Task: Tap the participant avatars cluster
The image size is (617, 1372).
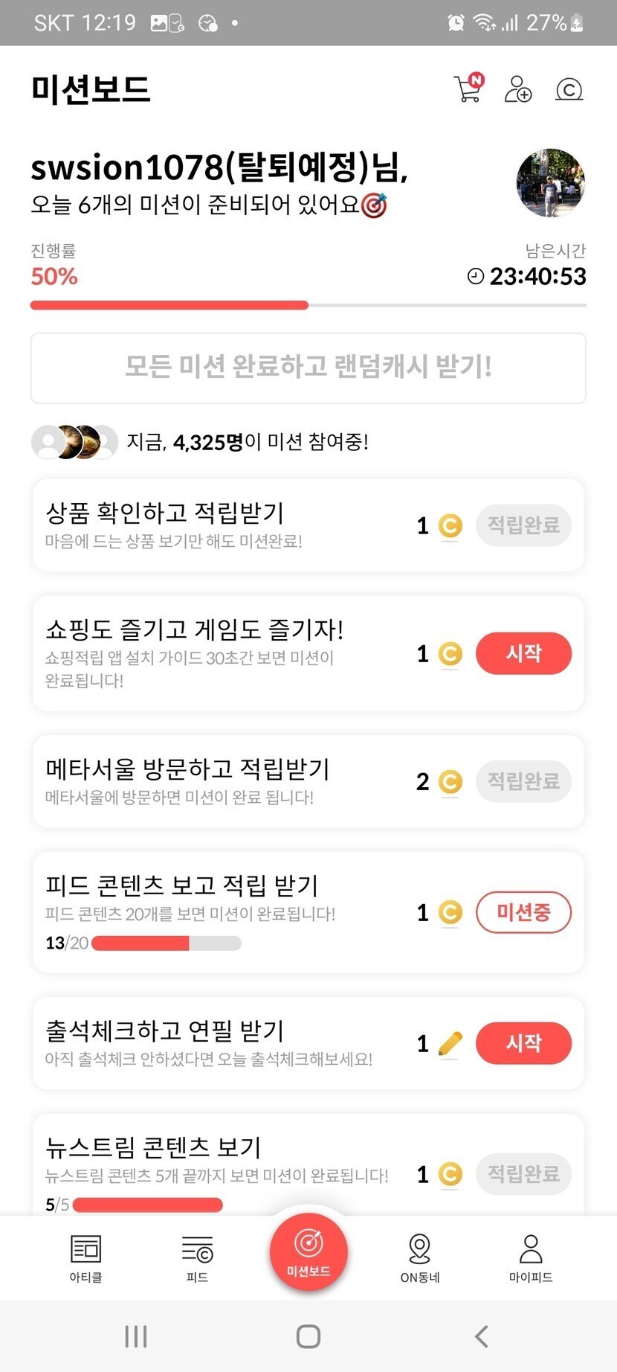Action: click(74, 442)
